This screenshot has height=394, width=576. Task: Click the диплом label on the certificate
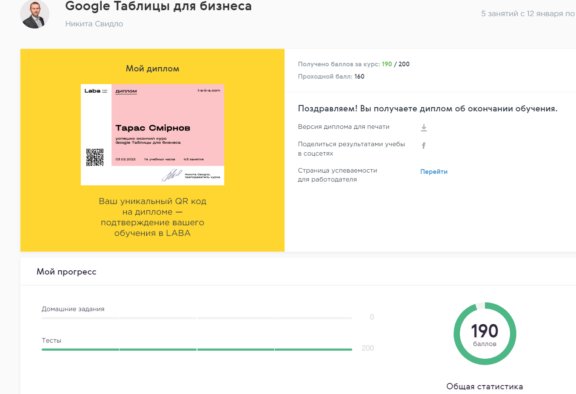point(126,91)
